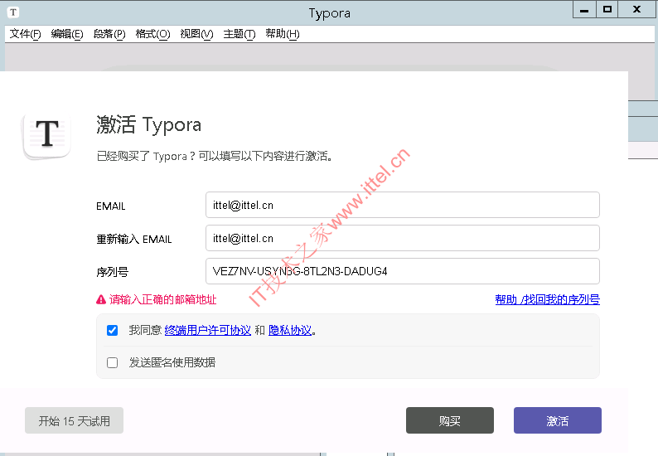Open the 段落(P) menu
Image resolution: width=658 pixels, height=456 pixels.
[109, 34]
